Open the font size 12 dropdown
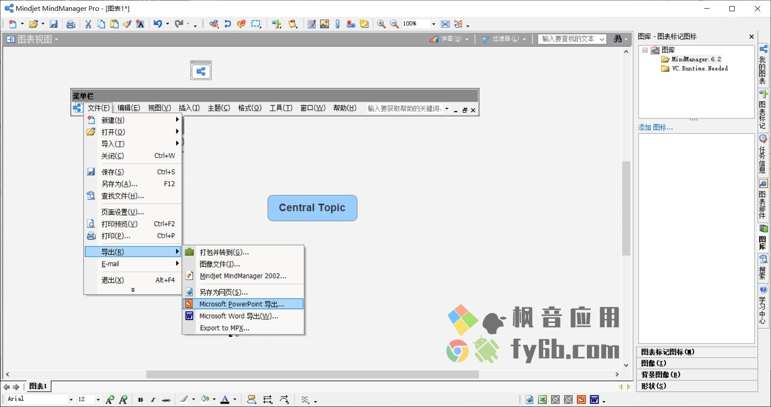Image resolution: width=771 pixels, height=407 pixels. [98, 399]
